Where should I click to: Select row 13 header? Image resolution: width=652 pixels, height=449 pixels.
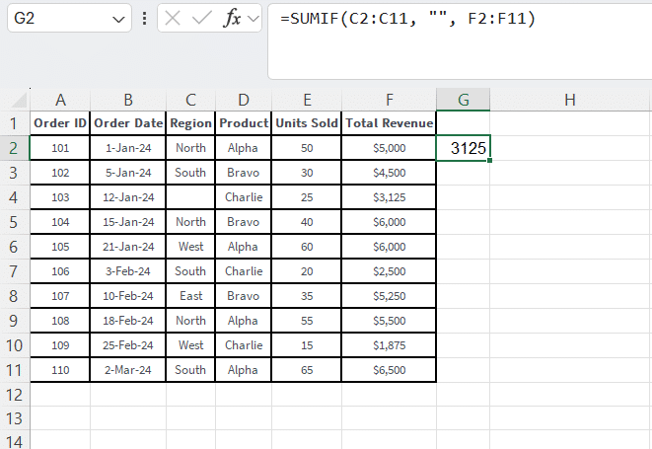(14, 418)
